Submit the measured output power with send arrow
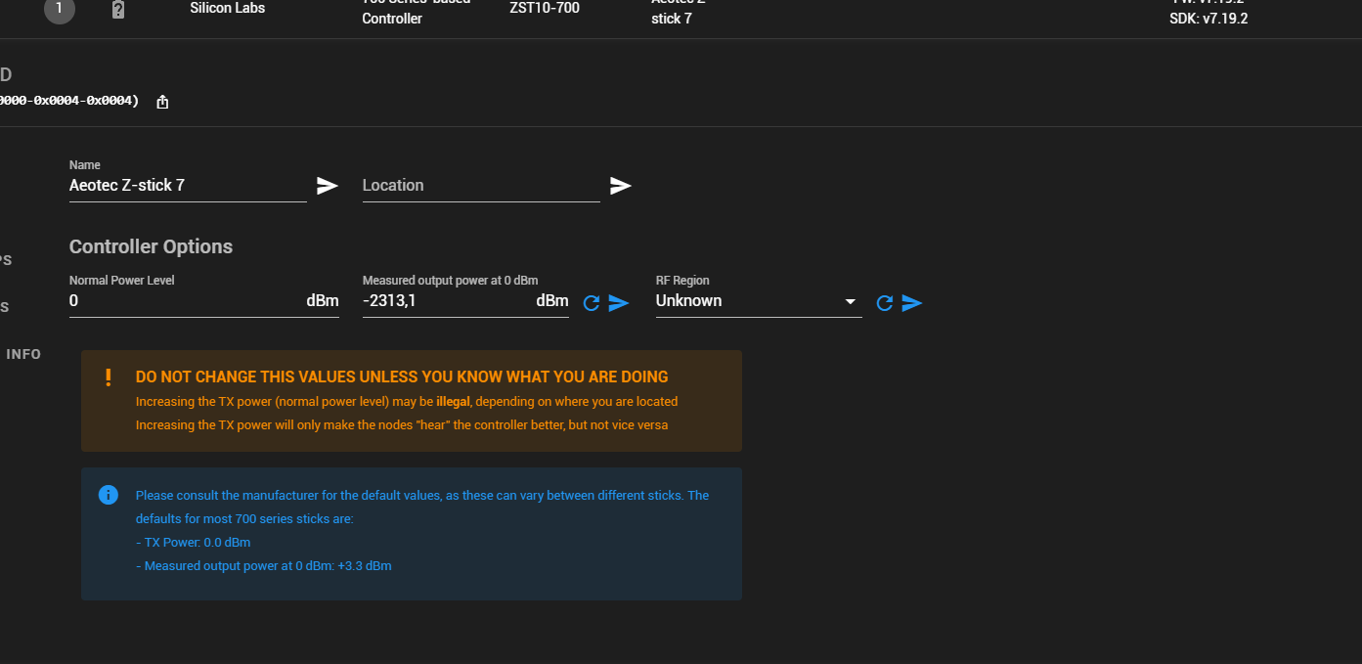1362x664 pixels. point(618,303)
